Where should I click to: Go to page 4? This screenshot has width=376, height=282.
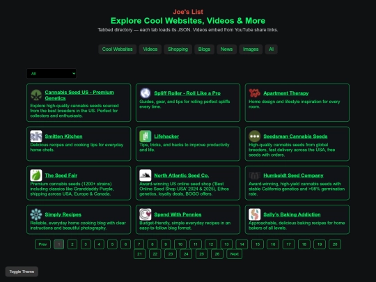coord(99,244)
